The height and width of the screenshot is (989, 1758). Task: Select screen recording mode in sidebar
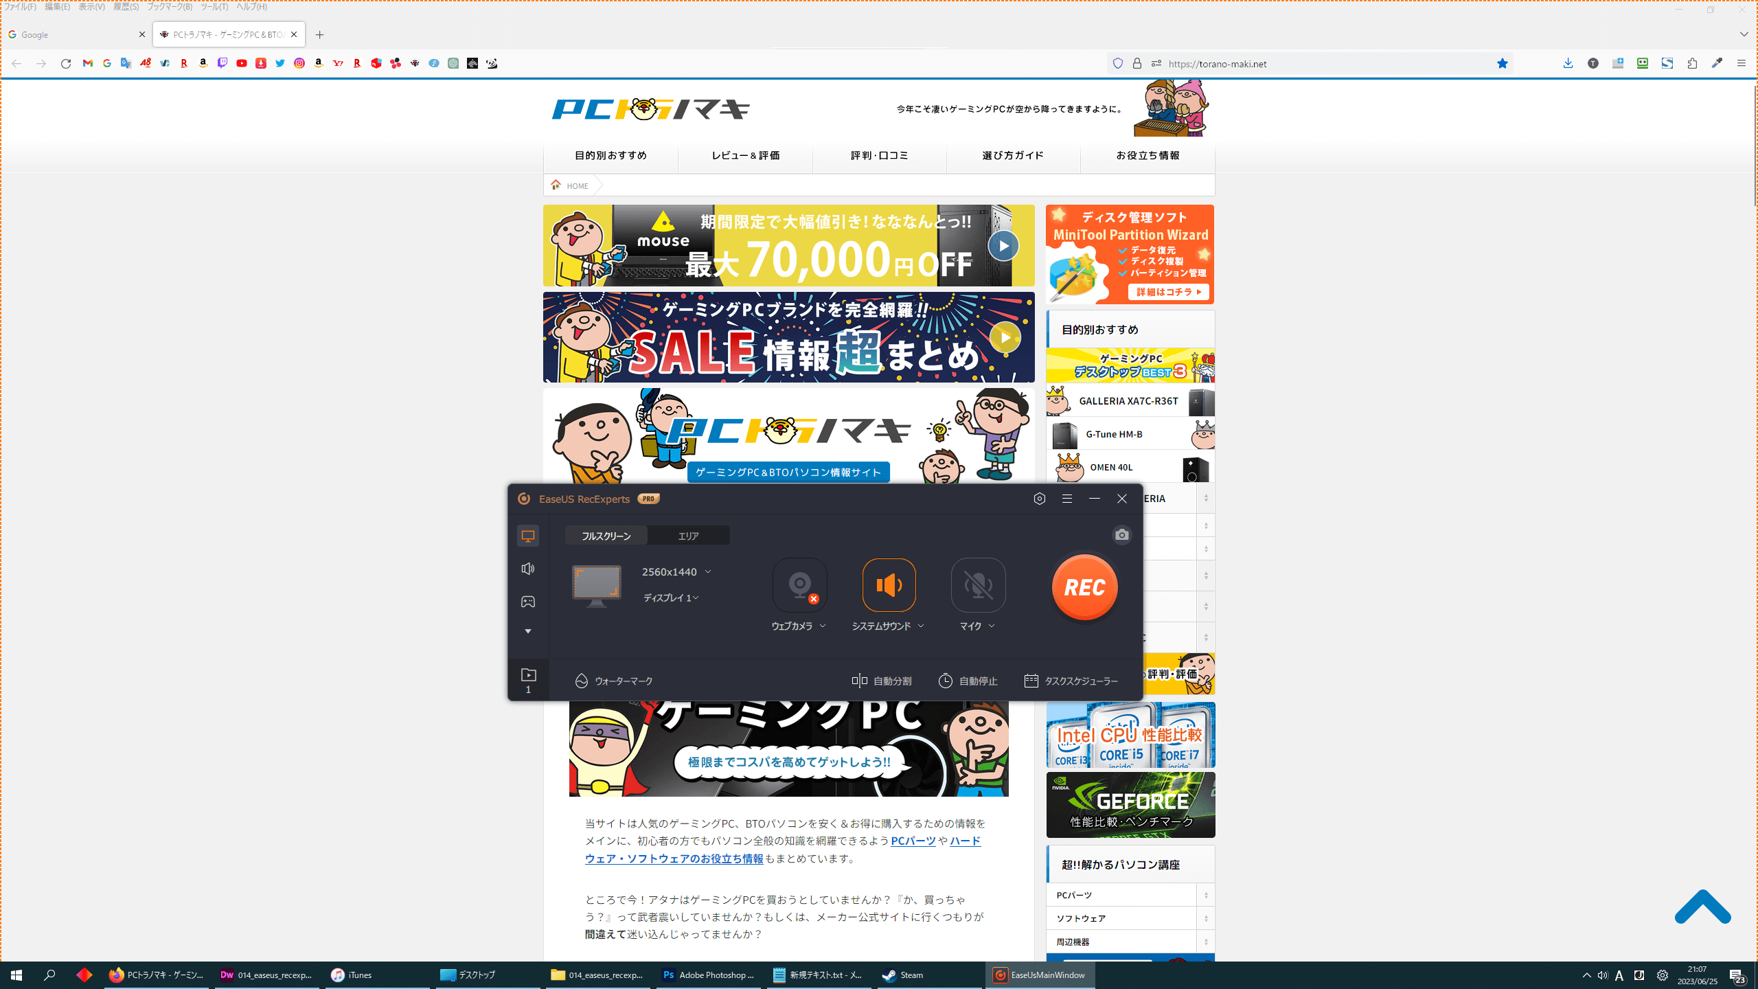coord(527,536)
